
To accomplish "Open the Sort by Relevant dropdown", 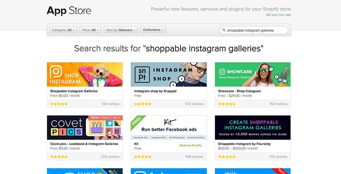I will 121,30.
